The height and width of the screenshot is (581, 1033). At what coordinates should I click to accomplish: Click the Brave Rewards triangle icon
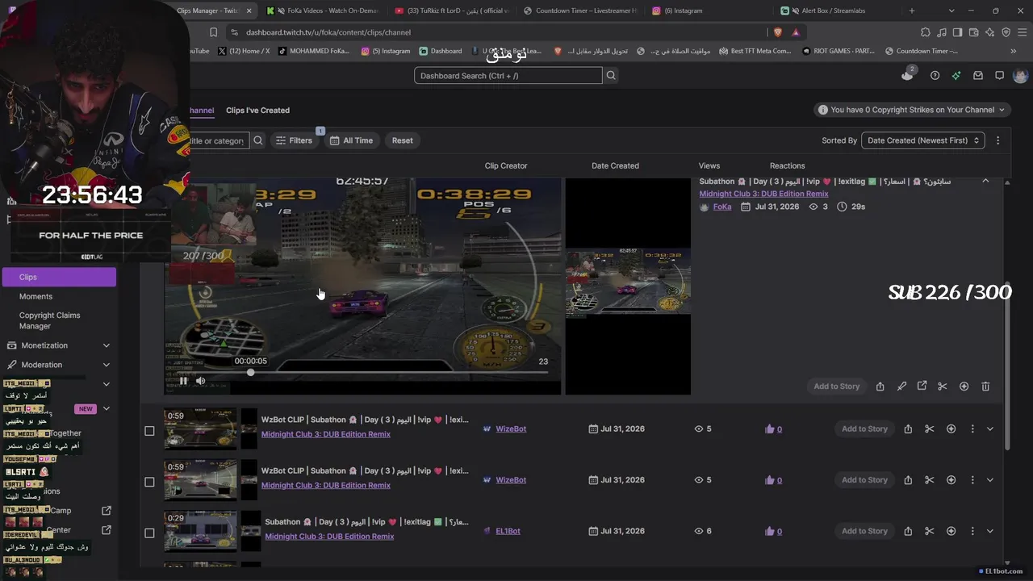(796, 32)
